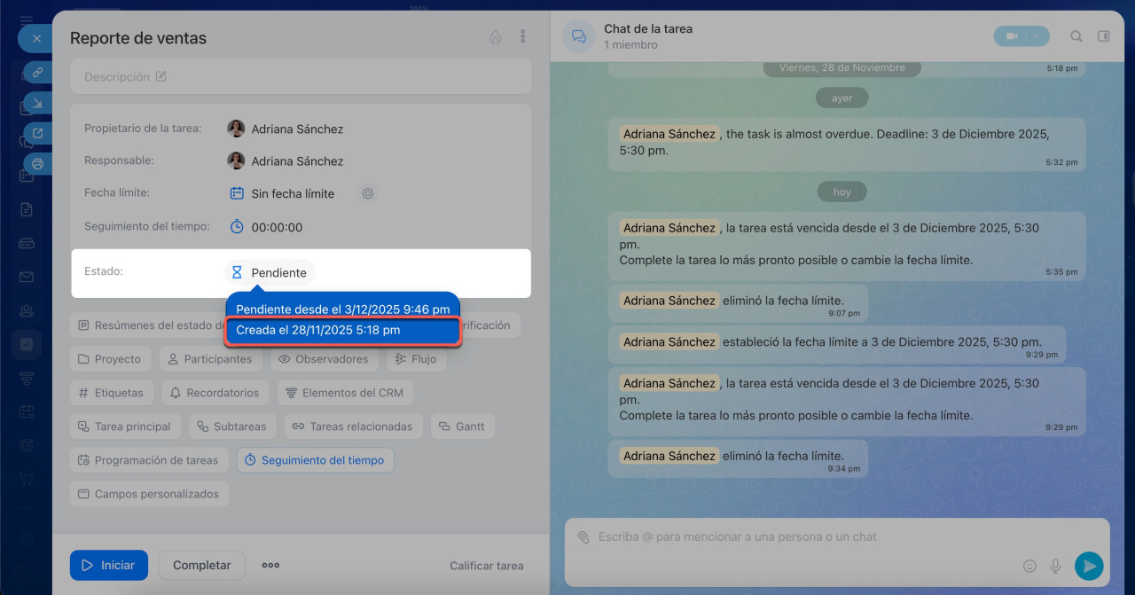
Task: Click the print task icon
Action: click(x=37, y=163)
